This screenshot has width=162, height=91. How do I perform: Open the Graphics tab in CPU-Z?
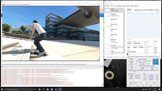[x=150, y=57]
